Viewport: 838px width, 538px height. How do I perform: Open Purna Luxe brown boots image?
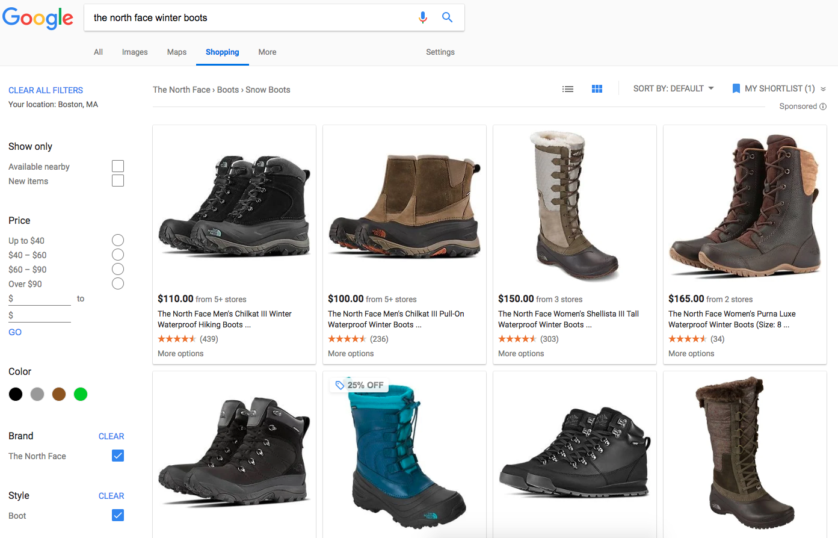tap(745, 206)
